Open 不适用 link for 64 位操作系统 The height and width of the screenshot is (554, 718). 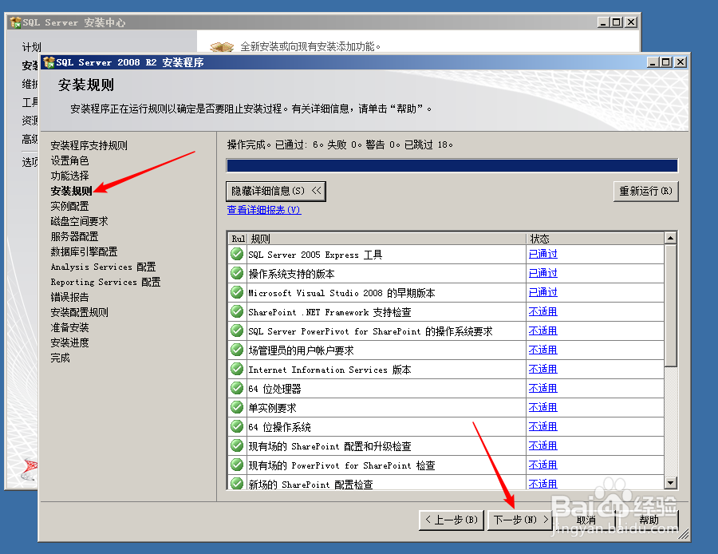pos(543,426)
